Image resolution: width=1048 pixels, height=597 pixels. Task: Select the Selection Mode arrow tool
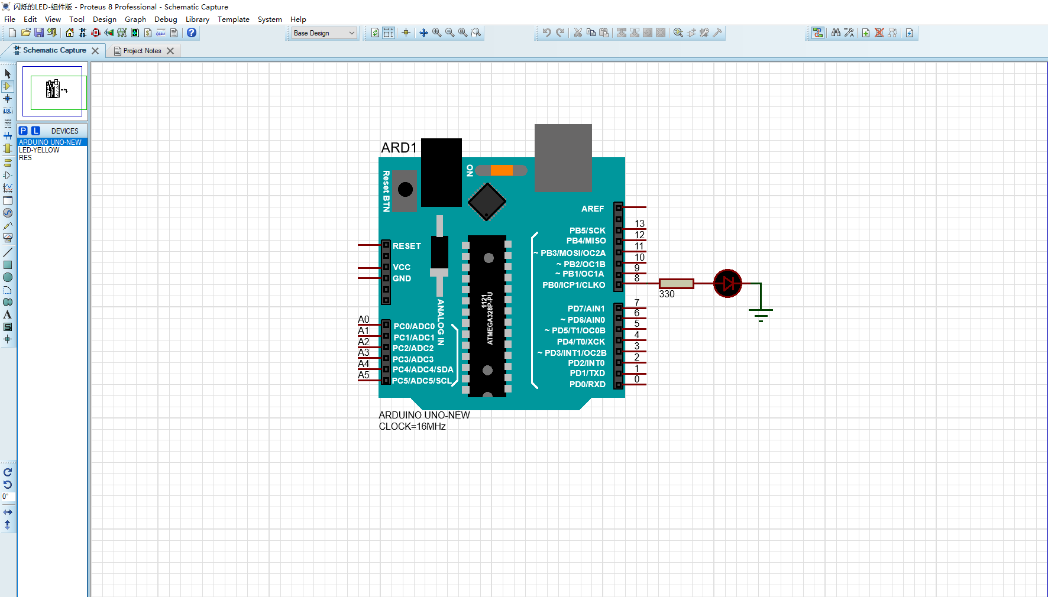tap(8, 74)
